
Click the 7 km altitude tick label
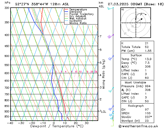point(101,36)
